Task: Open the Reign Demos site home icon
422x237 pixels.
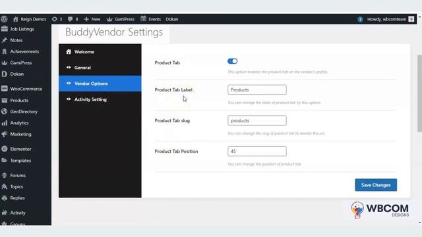Action: 16,19
